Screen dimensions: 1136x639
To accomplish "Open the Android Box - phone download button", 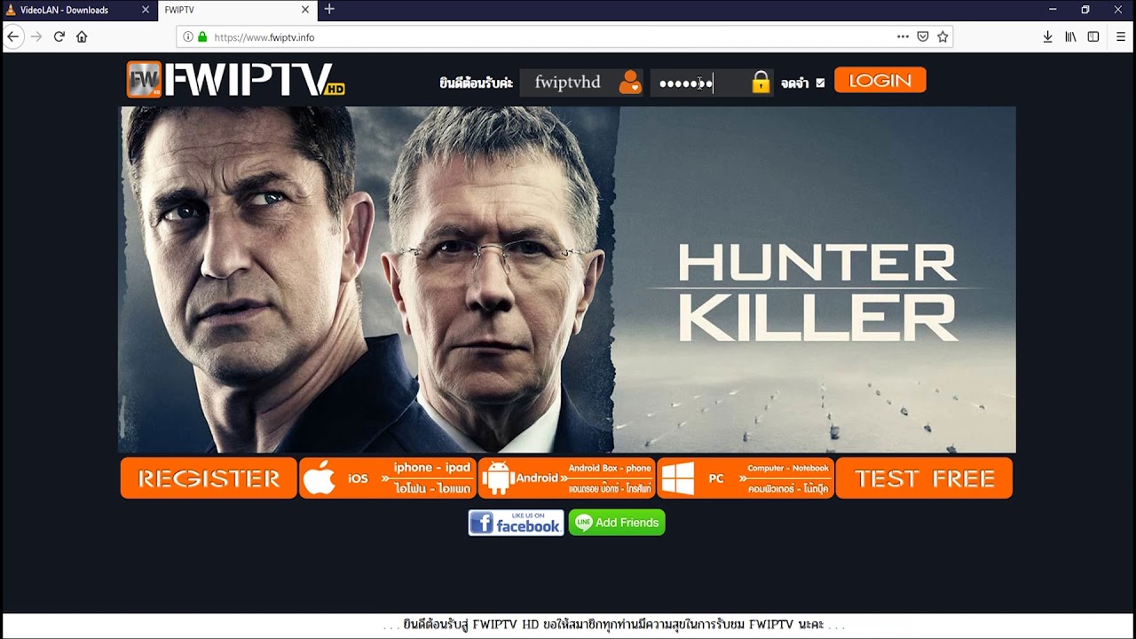I will (566, 478).
